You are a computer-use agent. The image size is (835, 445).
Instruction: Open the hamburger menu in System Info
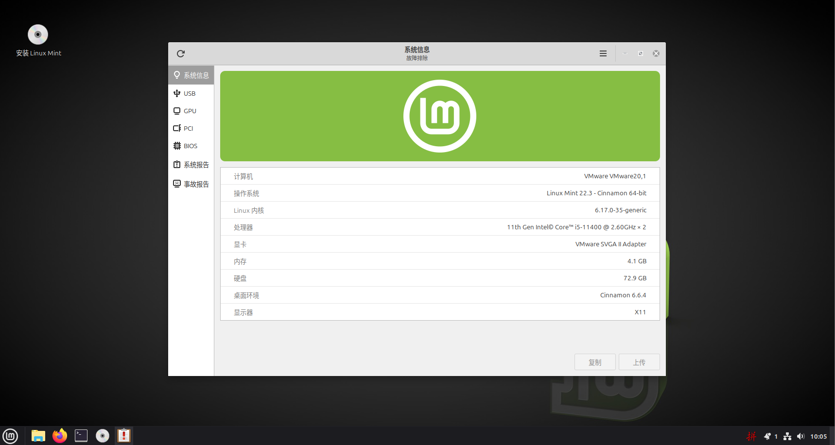click(x=603, y=53)
